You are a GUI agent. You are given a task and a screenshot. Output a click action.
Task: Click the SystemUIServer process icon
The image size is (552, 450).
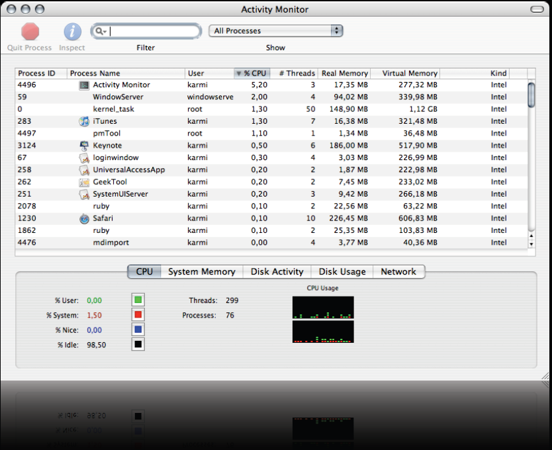[84, 195]
